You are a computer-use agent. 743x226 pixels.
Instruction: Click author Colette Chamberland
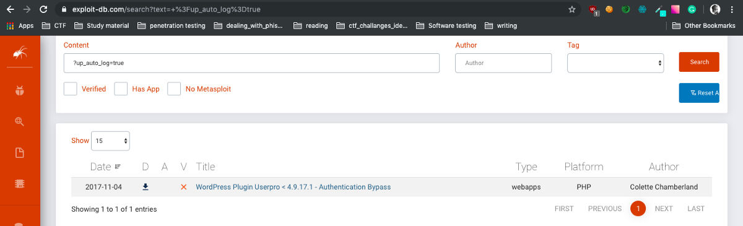point(664,187)
